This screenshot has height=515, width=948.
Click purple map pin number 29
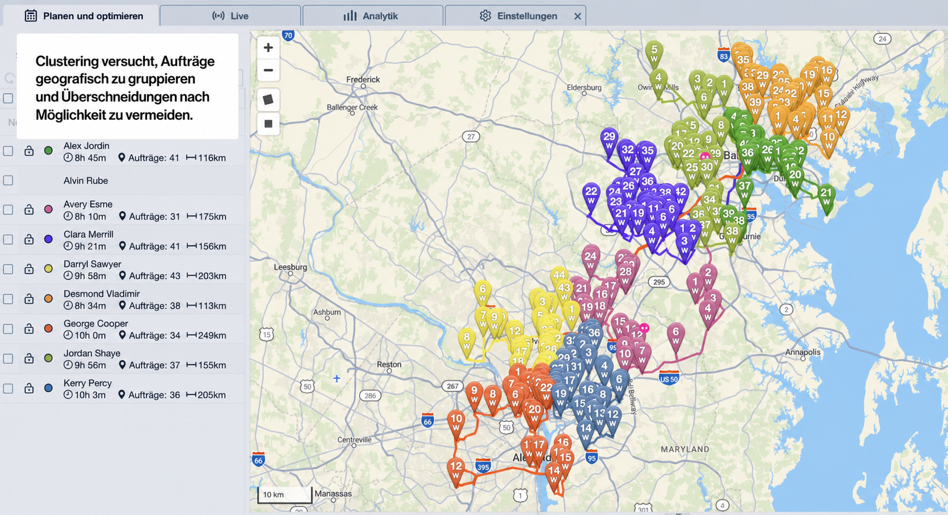(x=609, y=142)
